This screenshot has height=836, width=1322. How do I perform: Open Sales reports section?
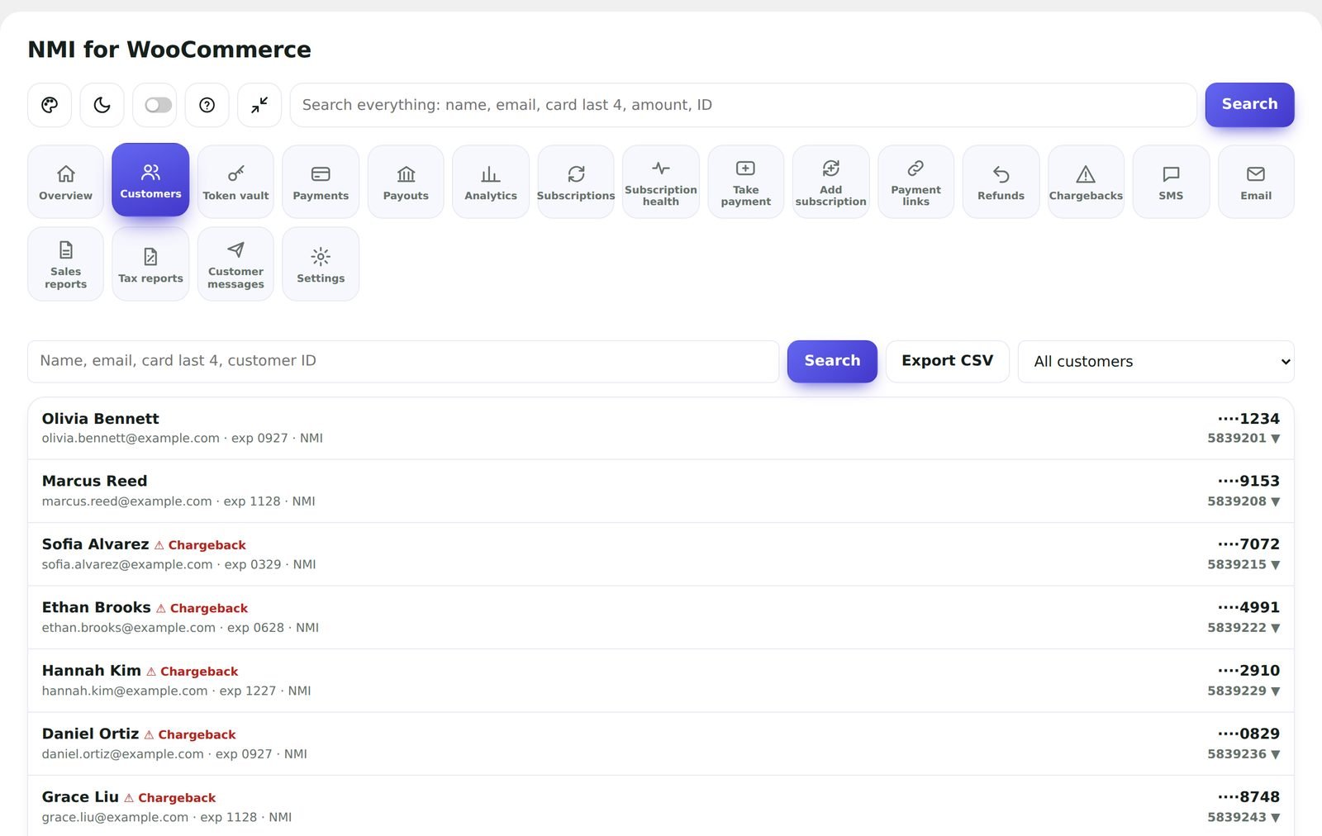point(65,264)
